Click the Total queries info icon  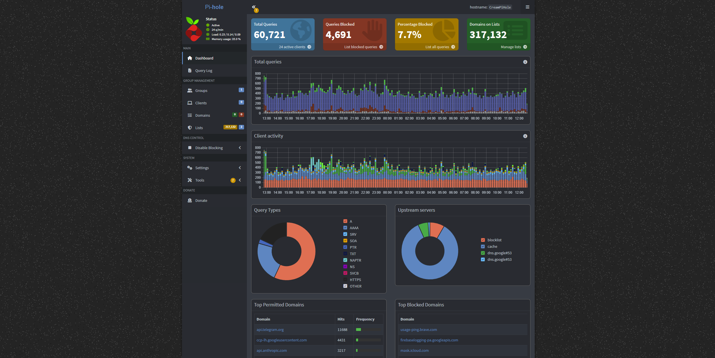(x=525, y=62)
